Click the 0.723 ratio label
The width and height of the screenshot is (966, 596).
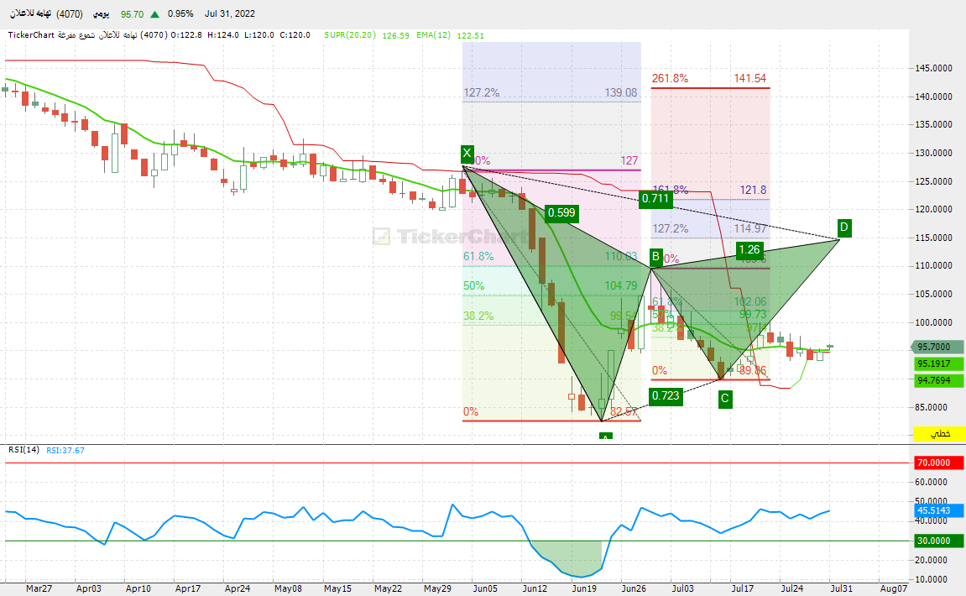point(665,396)
